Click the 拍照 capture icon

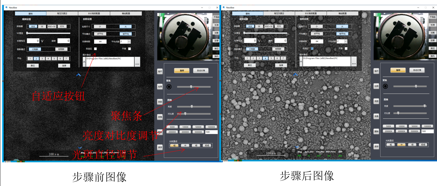(x=160, y=86)
